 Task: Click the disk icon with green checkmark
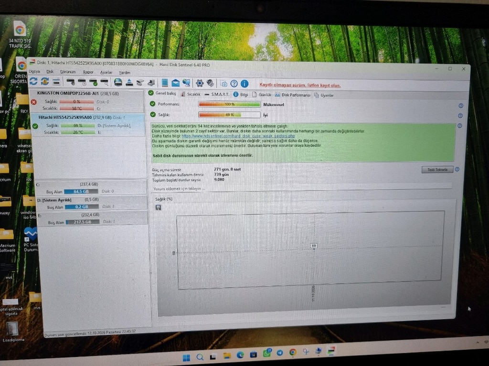pos(93,82)
